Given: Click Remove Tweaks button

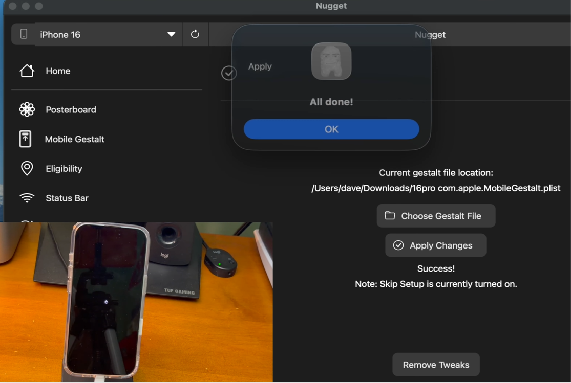Looking at the screenshot, I should click(x=436, y=365).
